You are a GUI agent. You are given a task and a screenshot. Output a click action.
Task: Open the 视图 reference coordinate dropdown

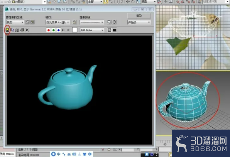(149, 2)
